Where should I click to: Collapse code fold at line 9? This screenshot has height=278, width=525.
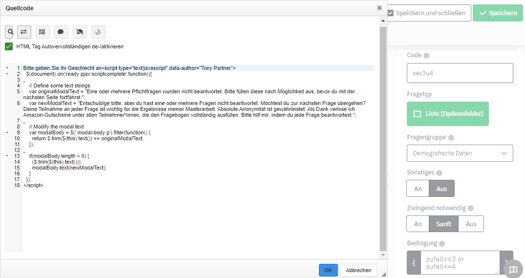coord(7,132)
